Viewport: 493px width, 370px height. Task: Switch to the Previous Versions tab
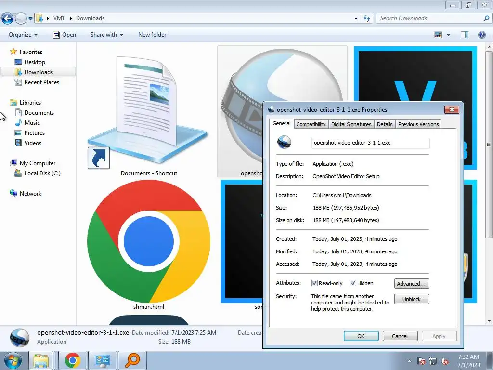(418, 124)
